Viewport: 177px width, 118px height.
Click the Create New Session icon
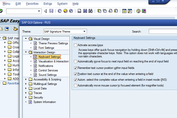124,11
